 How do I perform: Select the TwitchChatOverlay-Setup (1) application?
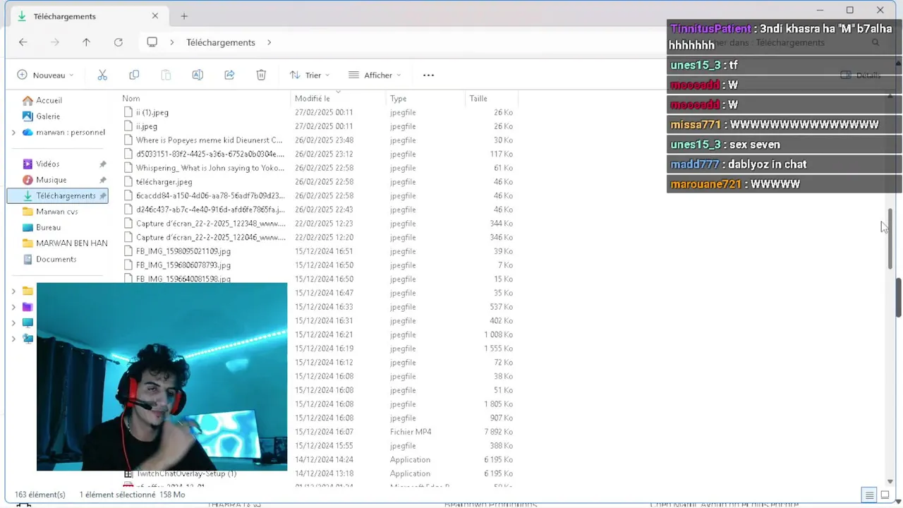coord(186,473)
